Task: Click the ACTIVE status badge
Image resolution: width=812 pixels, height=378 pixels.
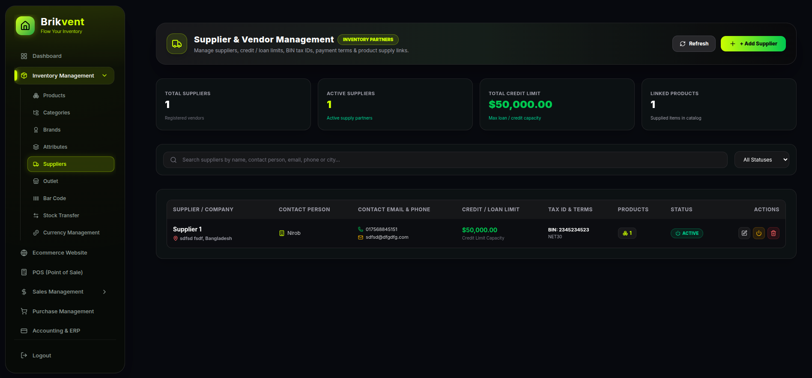Action: pos(687,233)
